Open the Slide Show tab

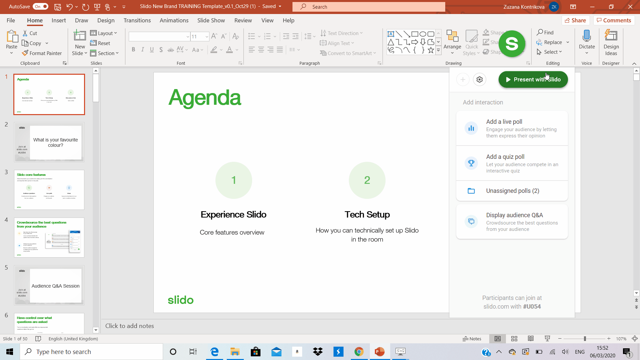coord(211,20)
